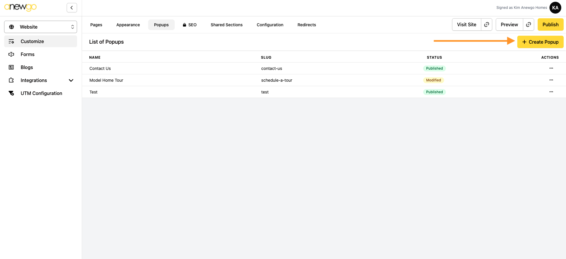Open Forms in the sidebar
This screenshot has height=259, width=566.
27,54
